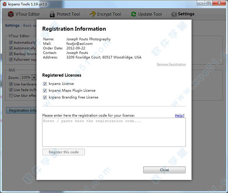Launch the Update Tool green arrows icon

pyautogui.click(x=134, y=14)
